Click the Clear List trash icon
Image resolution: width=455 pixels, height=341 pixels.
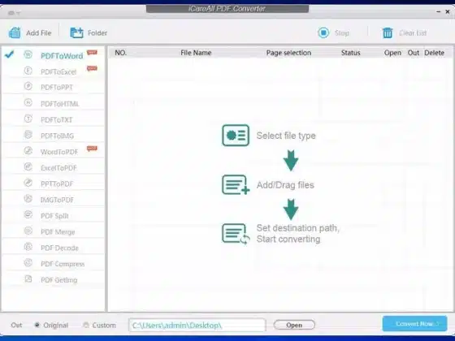[x=388, y=32]
